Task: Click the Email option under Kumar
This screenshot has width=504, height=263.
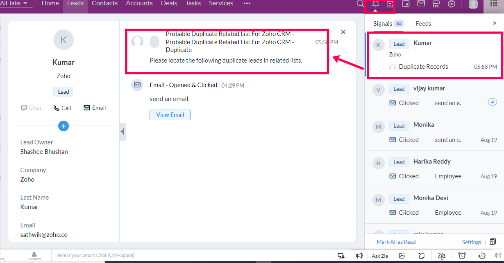Action: pyautogui.click(x=95, y=108)
